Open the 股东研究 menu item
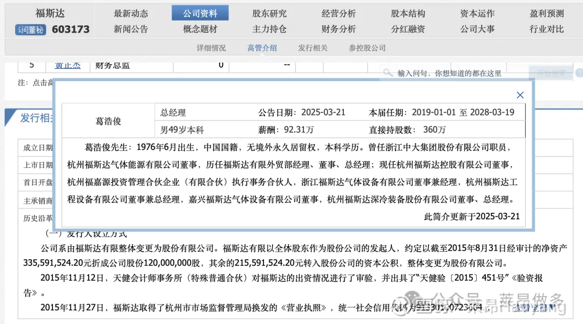 pyautogui.click(x=269, y=13)
